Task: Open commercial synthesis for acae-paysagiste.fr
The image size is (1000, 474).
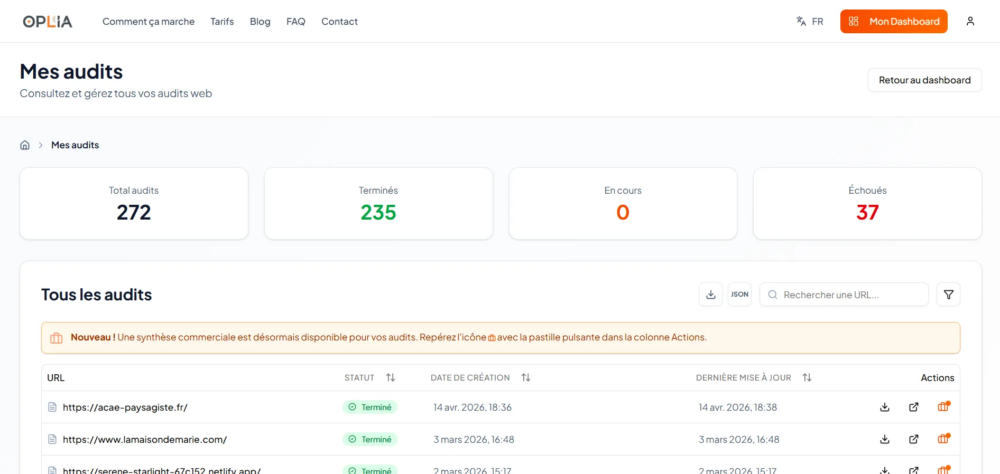Action: coord(943,406)
